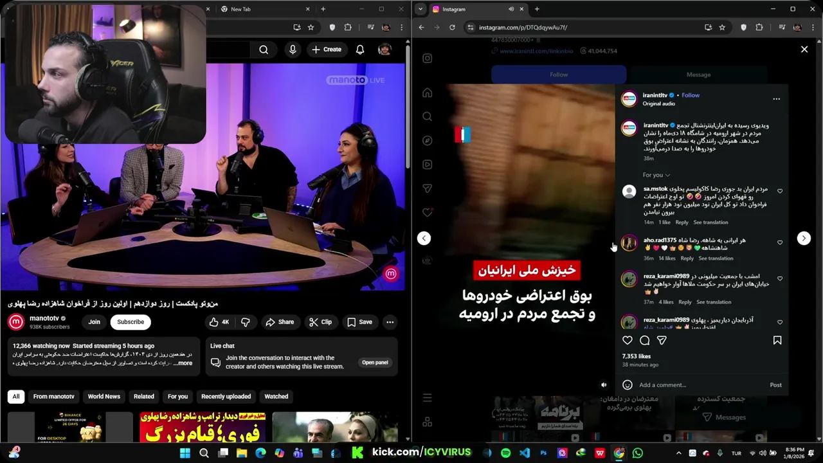Viewport: 823px width, 463px height.
Task: Like the comment by sa.mstok
Action: (780, 191)
